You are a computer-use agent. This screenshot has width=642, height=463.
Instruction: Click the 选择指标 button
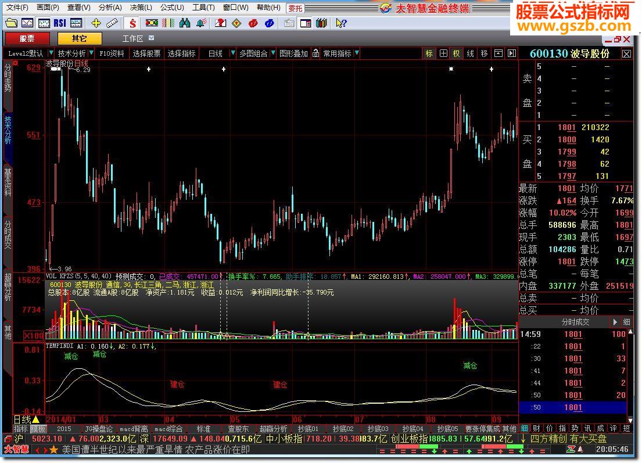(181, 53)
